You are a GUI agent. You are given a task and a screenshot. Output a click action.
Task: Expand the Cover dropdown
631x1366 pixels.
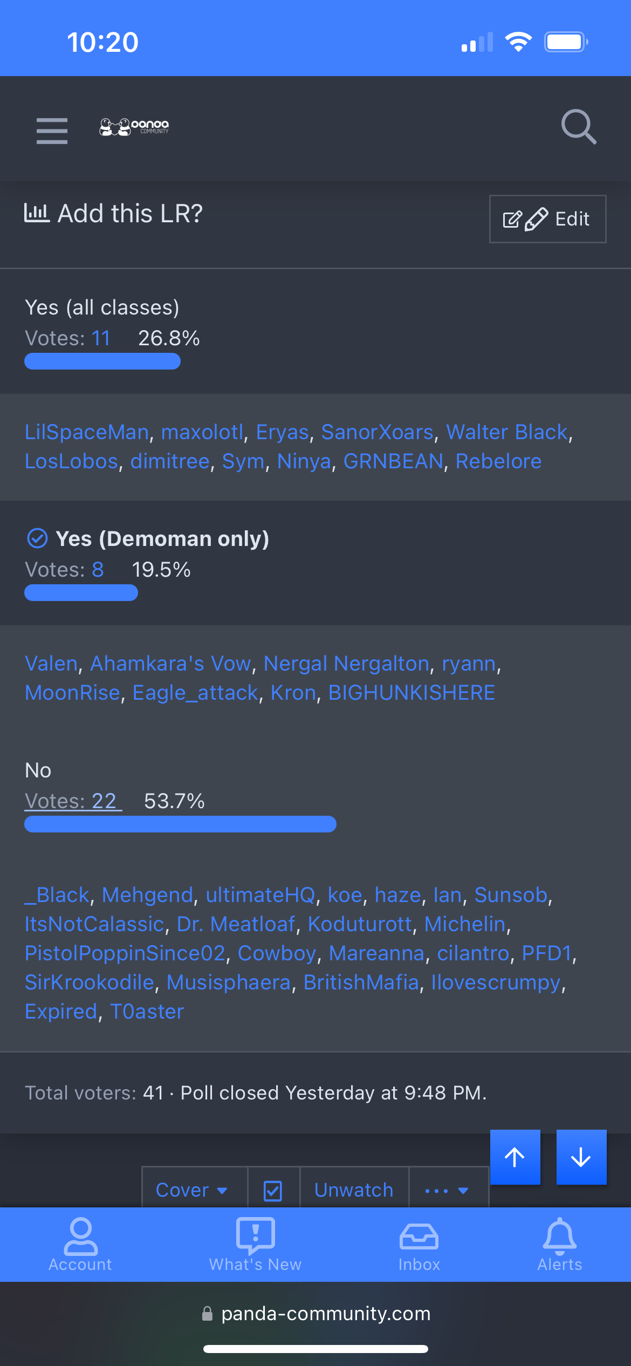click(x=192, y=1190)
